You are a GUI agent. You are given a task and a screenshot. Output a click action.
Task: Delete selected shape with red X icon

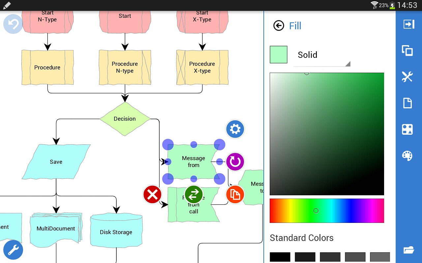[152, 194]
